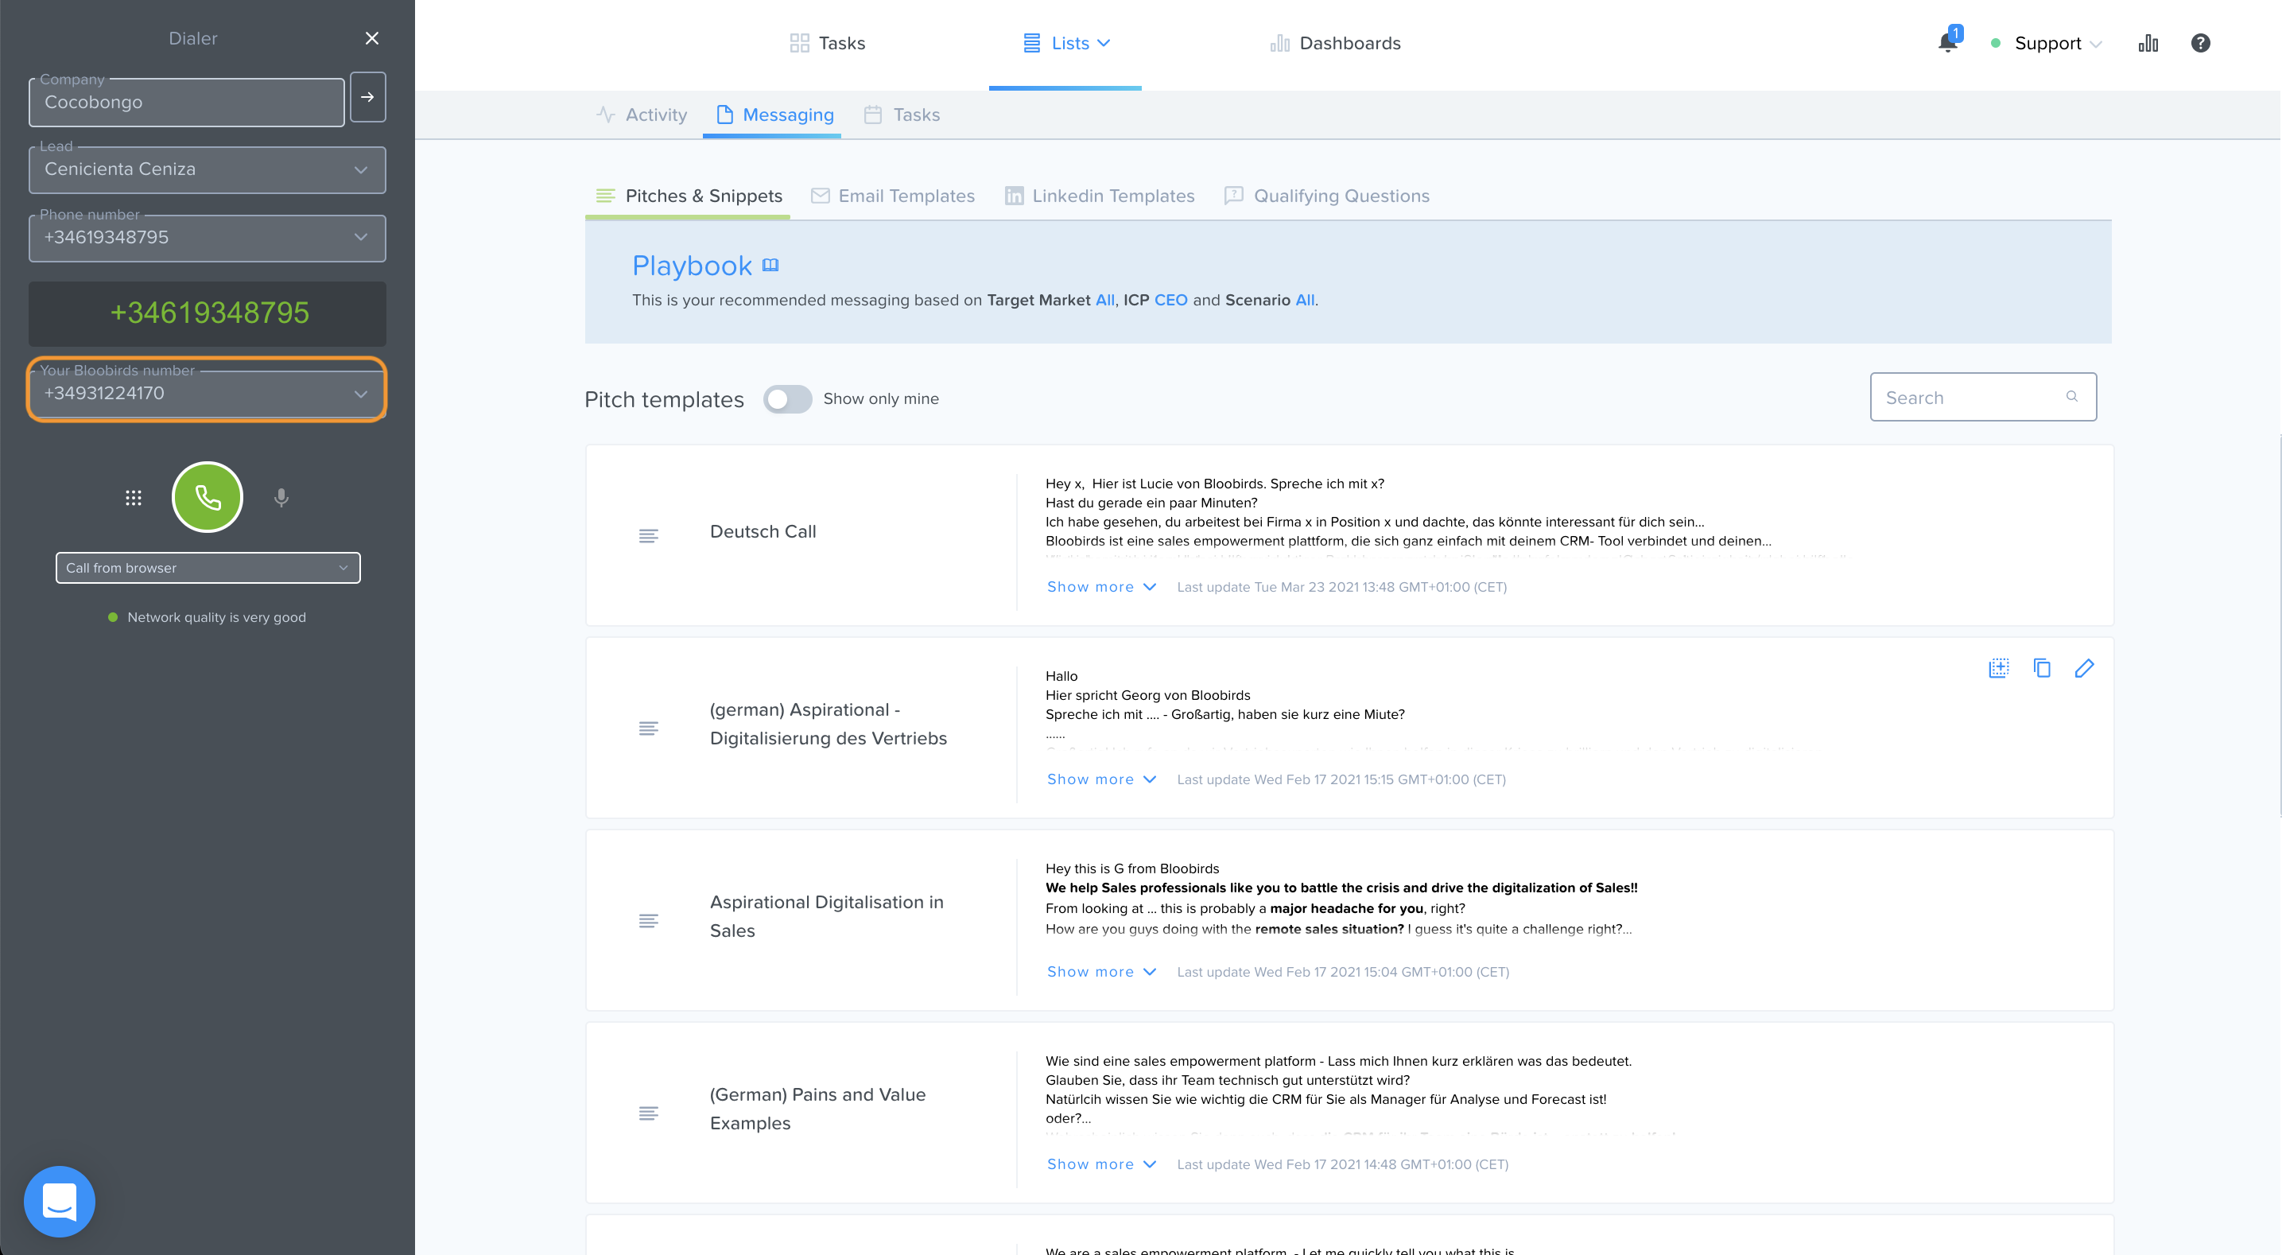Screen dimensions: 2282x1255
Task: Open company page via arrow button
Action: tap(367, 96)
